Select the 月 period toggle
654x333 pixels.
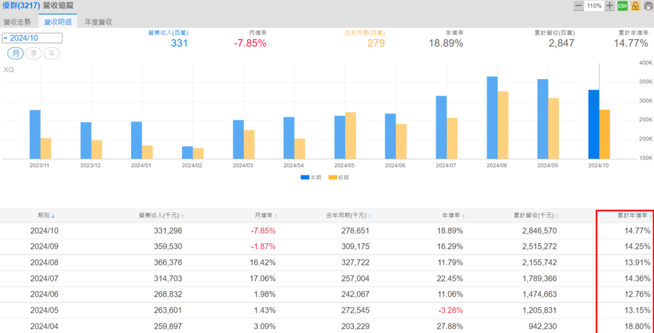coord(15,54)
